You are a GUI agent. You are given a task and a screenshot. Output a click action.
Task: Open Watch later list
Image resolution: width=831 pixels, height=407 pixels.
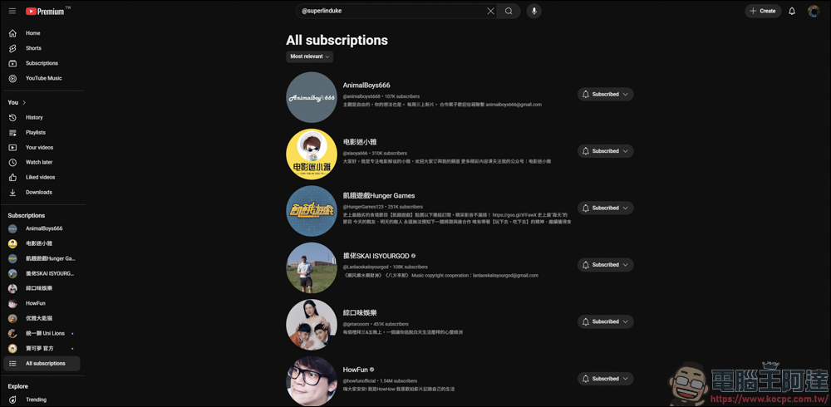(x=42, y=162)
